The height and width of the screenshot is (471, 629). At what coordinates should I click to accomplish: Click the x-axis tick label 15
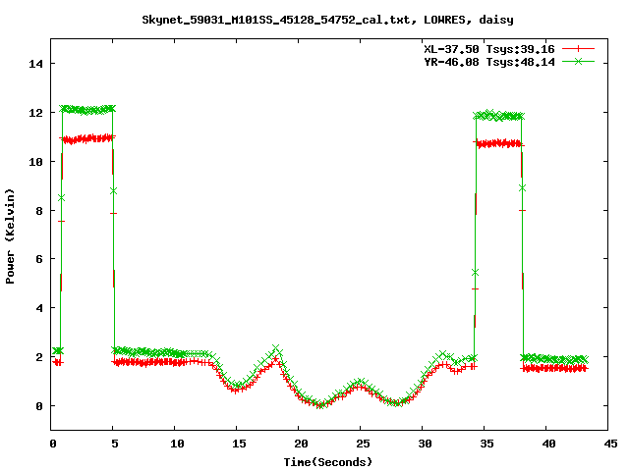click(239, 444)
